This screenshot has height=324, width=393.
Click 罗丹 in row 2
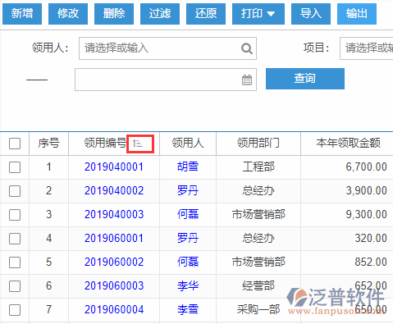click(188, 190)
